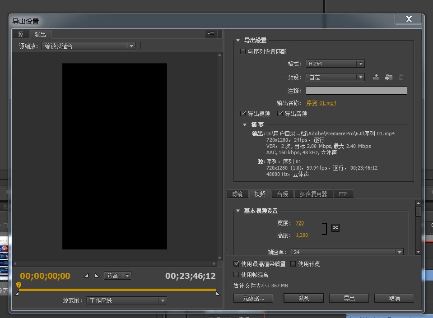Enable the 与序列设置匹配 checkbox

pyautogui.click(x=242, y=51)
